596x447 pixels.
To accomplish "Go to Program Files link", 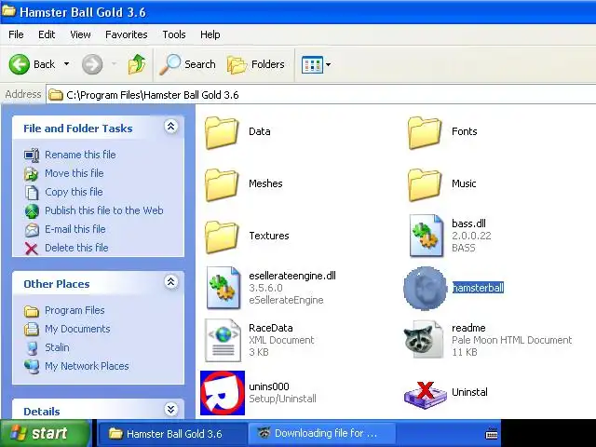I will [74, 310].
